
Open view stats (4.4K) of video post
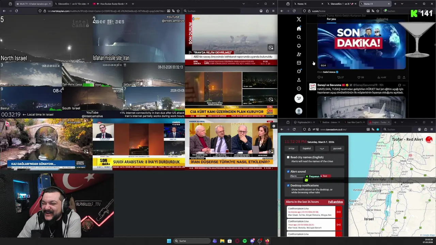tap(381, 77)
